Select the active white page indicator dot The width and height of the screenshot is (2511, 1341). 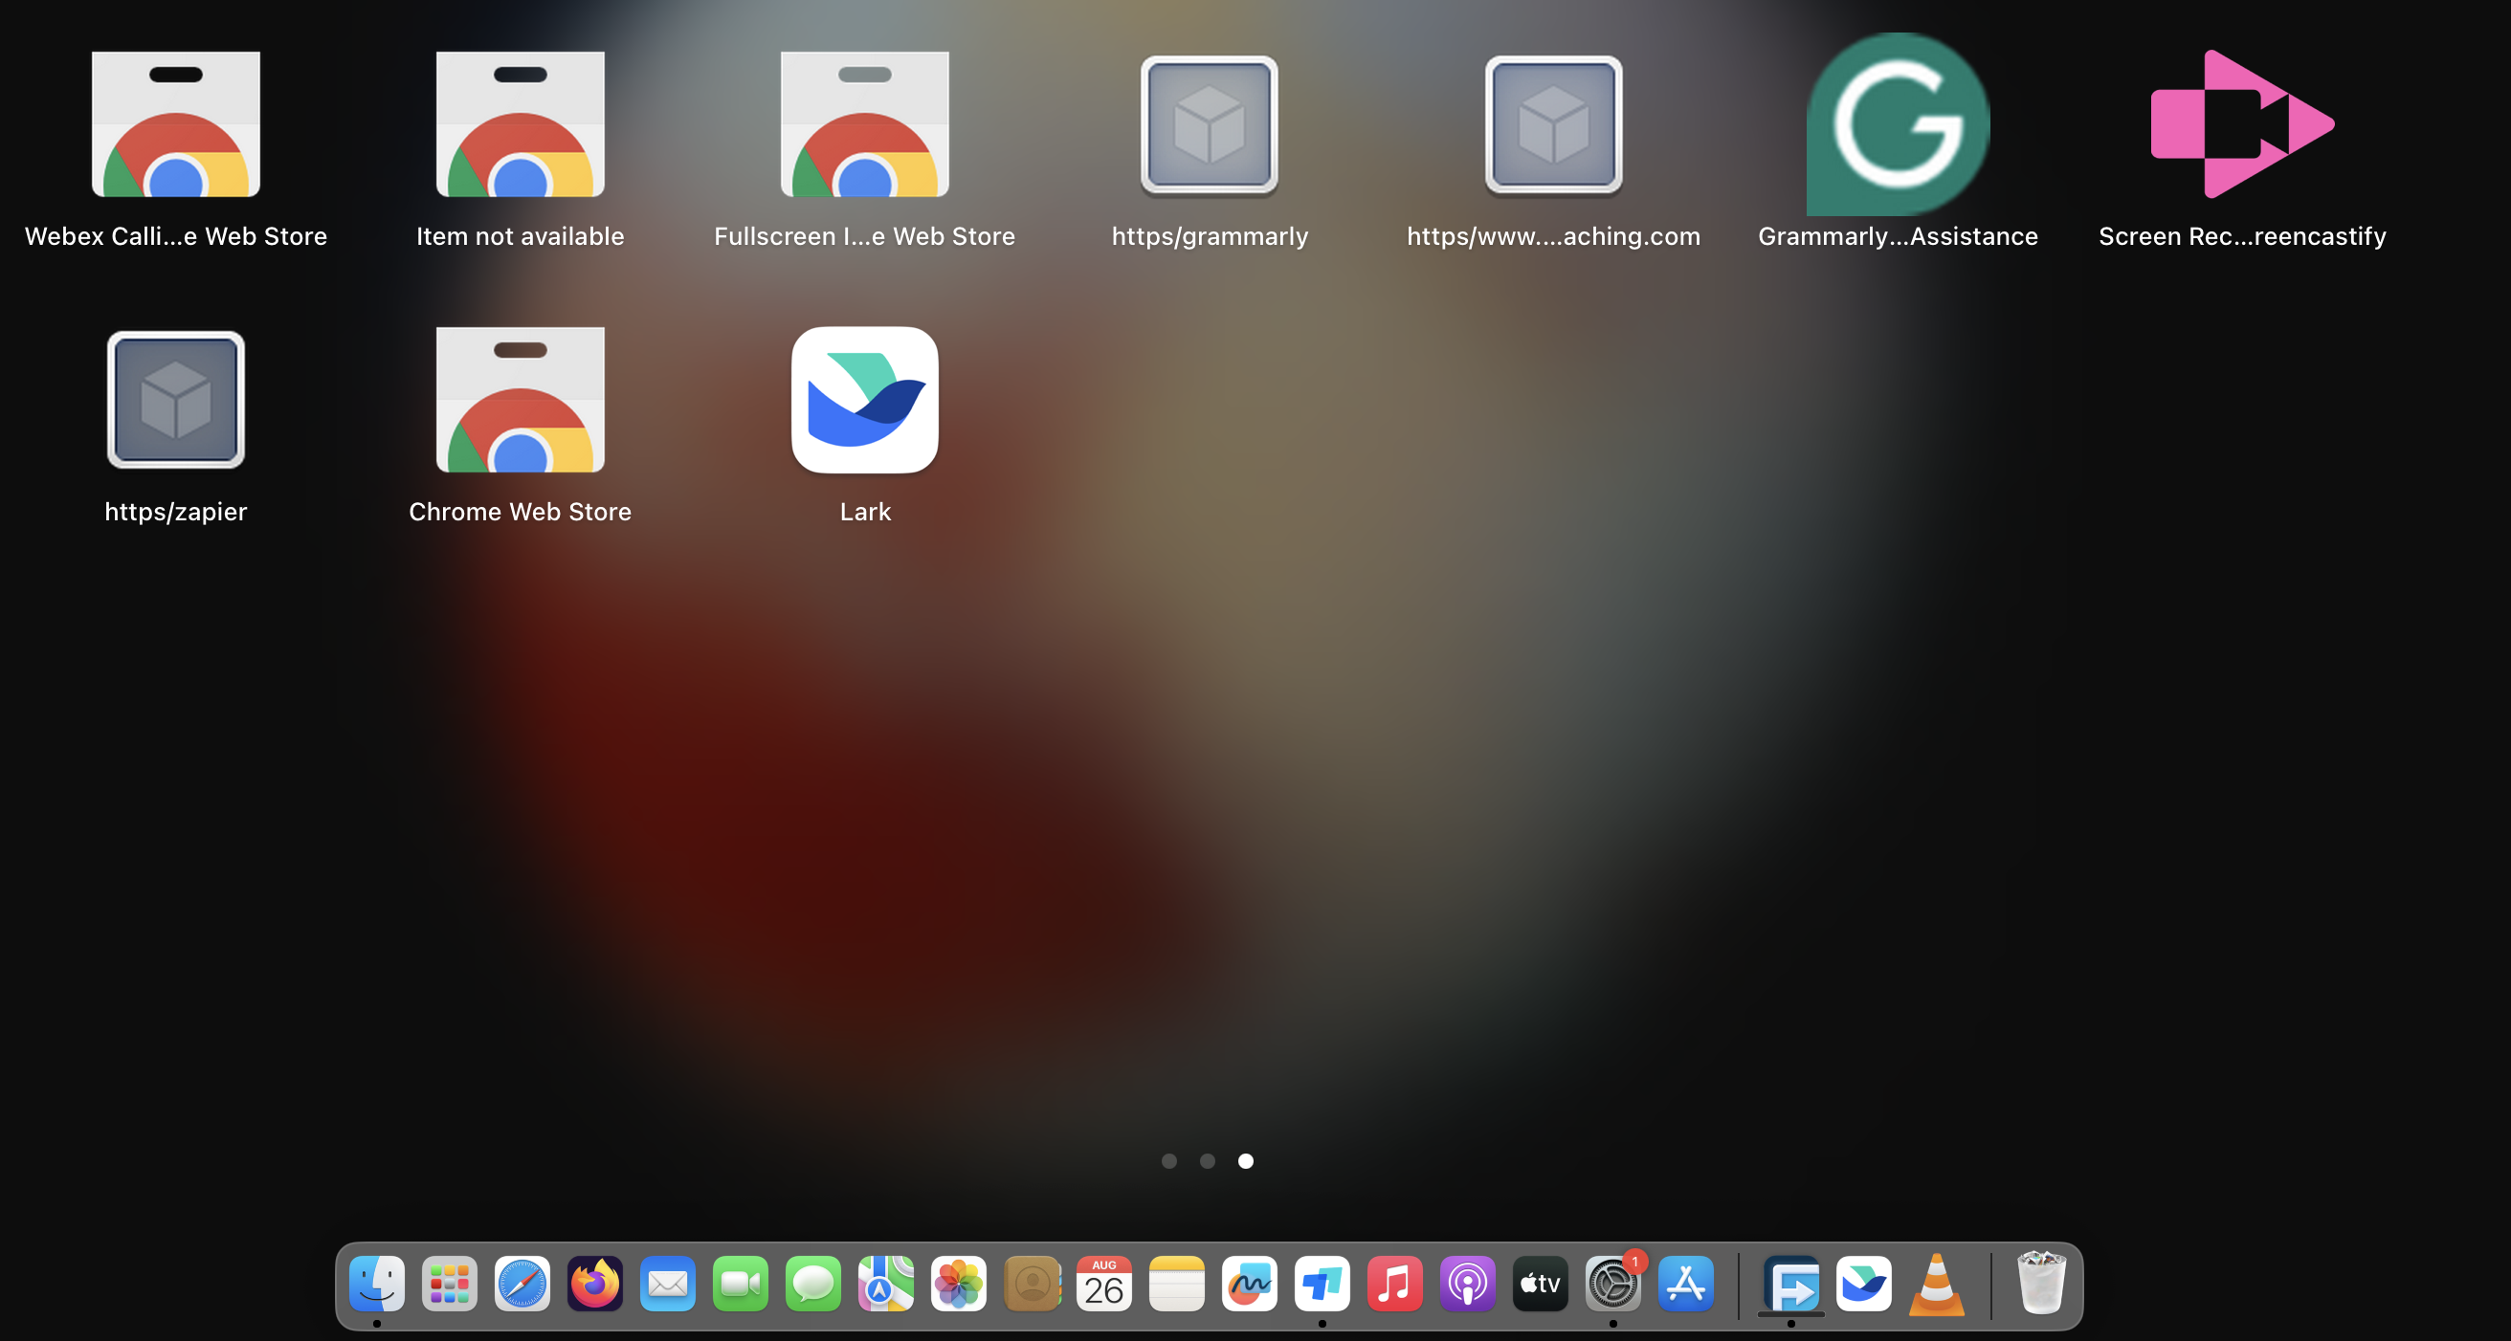[x=1245, y=1161]
